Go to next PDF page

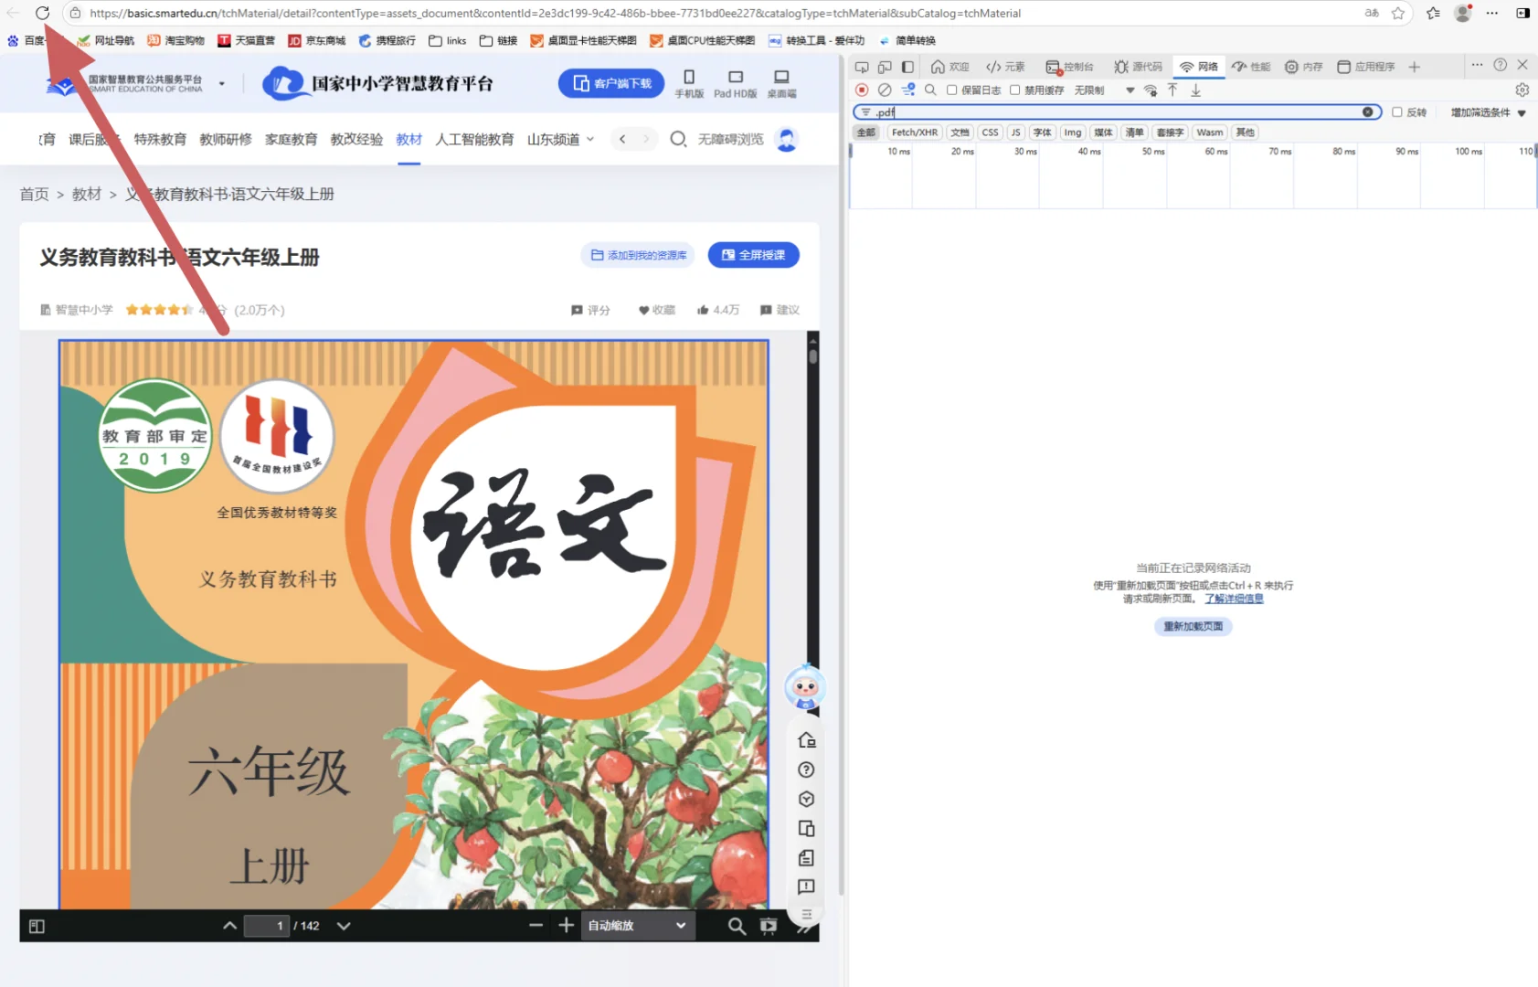(344, 926)
